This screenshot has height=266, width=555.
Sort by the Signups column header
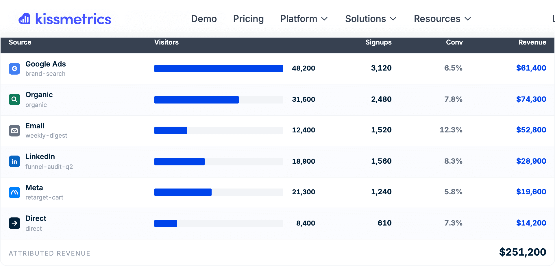click(378, 42)
